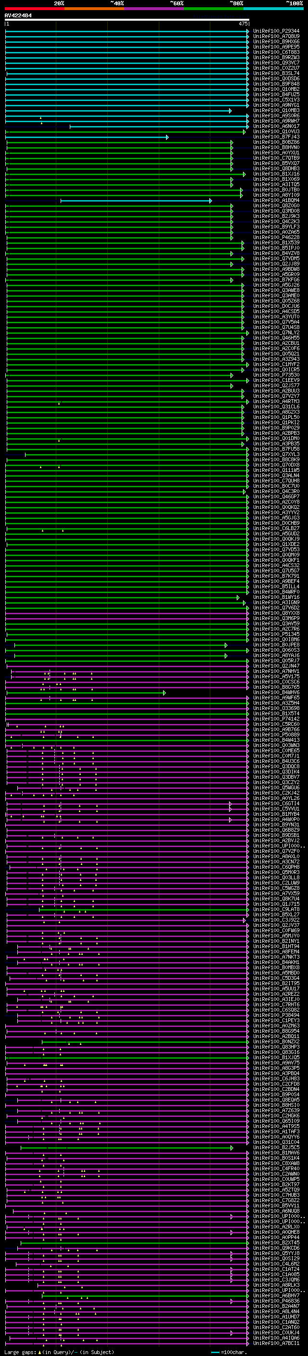Screen dimensions: 308x1356
Task: Click the red ~20% identity legend bar
Action: pos(35,9)
